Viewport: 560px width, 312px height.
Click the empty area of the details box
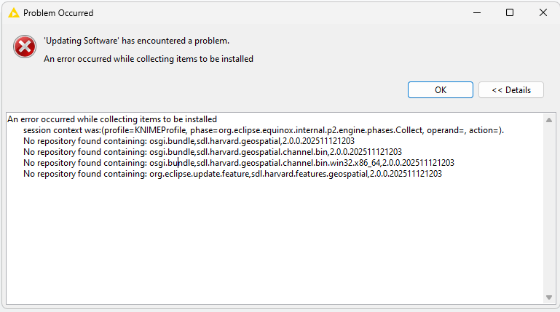pos(277,240)
